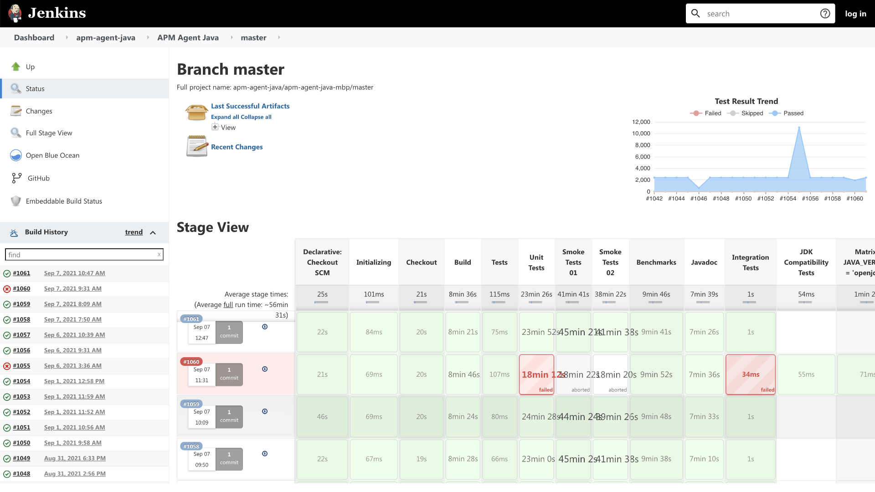Click the success status icon for build #1048

pyautogui.click(x=7, y=474)
